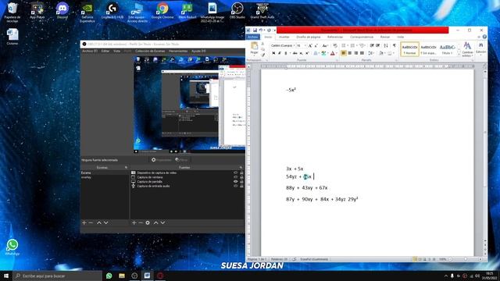Click the Increase Indent icon in Word

[x=377, y=45]
